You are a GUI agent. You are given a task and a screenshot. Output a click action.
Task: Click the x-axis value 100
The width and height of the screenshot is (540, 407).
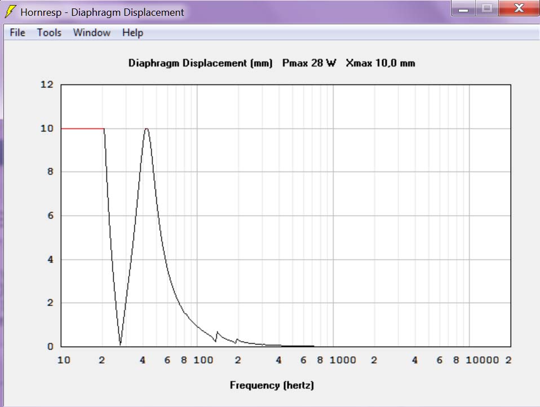[203, 360]
